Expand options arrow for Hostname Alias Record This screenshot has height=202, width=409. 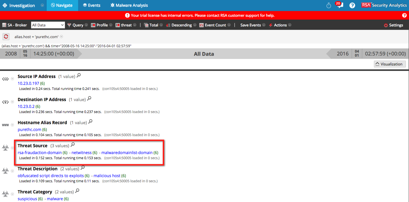12,125
